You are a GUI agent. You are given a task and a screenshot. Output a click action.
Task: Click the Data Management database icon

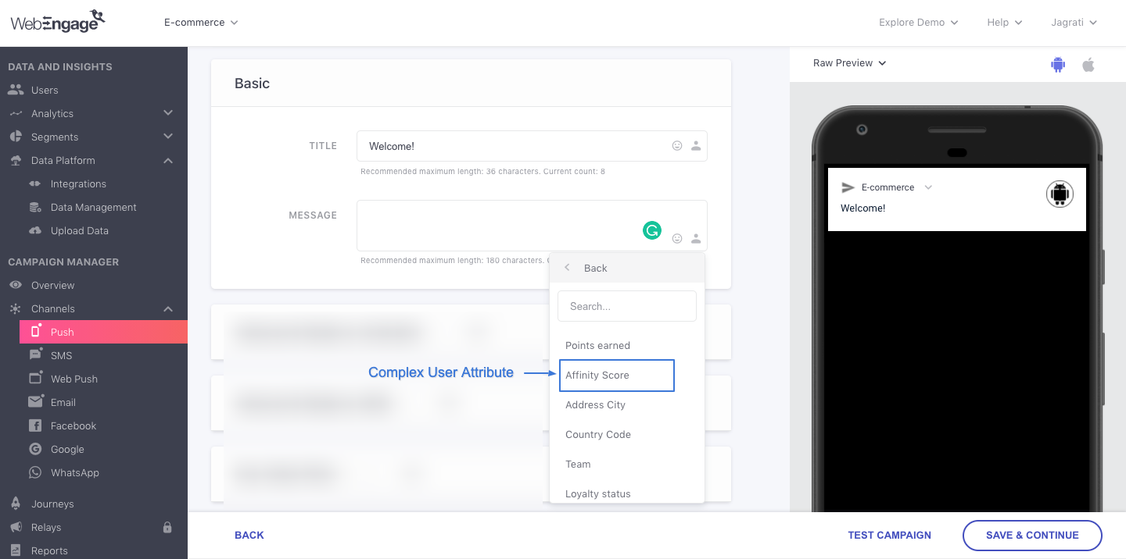point(35,207)
